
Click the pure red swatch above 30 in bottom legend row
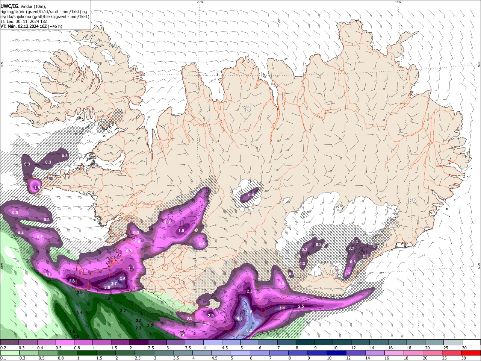471,353
